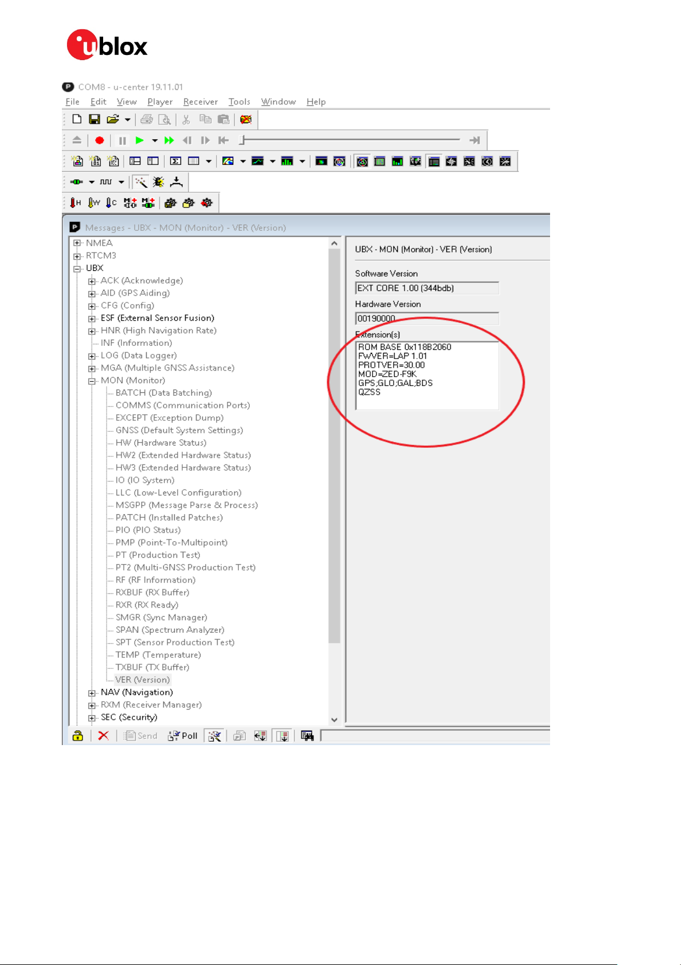The image size is (683, 965).
Task: Click the Copy icon
Action: (x=205, y=119)
